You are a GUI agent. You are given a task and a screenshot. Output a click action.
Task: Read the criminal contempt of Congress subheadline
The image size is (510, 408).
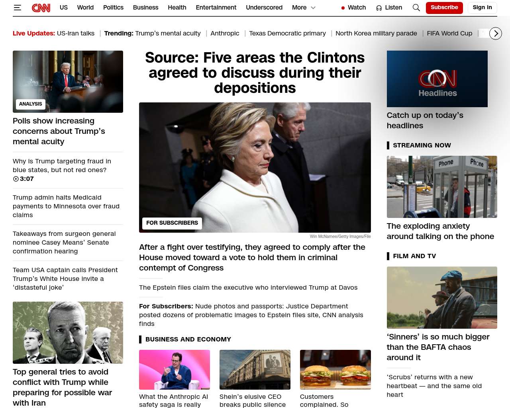252,257
